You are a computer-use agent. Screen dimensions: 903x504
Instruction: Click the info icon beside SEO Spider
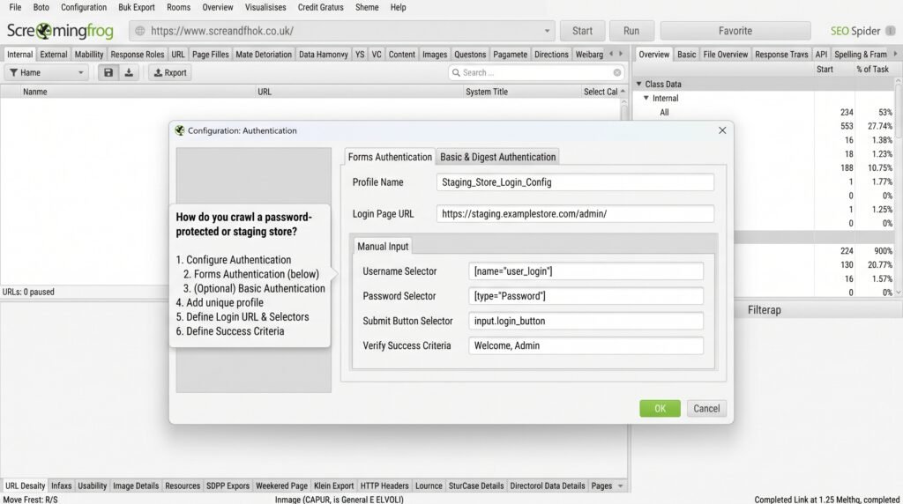[x=891, y=31]
